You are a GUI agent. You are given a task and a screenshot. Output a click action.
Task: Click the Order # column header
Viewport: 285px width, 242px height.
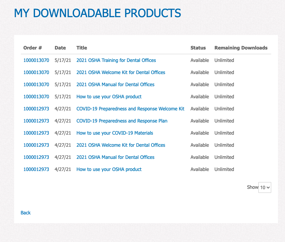pos(33,48)
